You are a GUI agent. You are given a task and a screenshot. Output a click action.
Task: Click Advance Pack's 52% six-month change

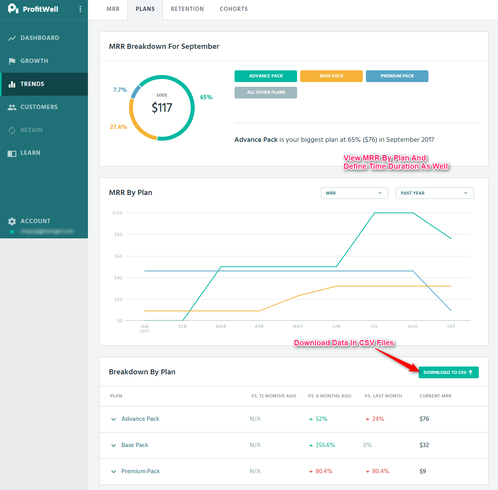(318, 419)
